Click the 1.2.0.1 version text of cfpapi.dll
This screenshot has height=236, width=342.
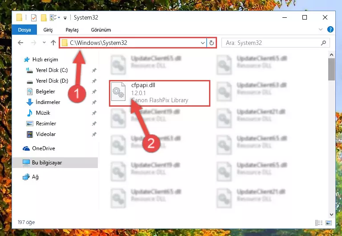pyautogui.click(x=138, y=93)
